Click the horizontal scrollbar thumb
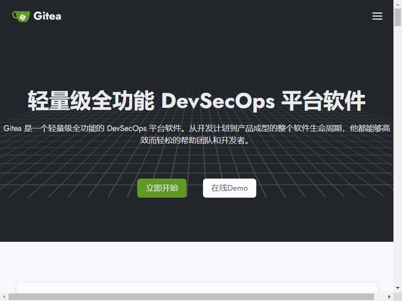 [191, 297]
